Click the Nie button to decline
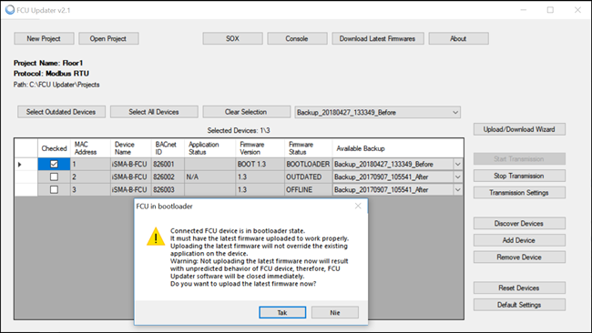The height and width of the screenshot is (333, 592). pyautogui.click(x=335, y=312)
